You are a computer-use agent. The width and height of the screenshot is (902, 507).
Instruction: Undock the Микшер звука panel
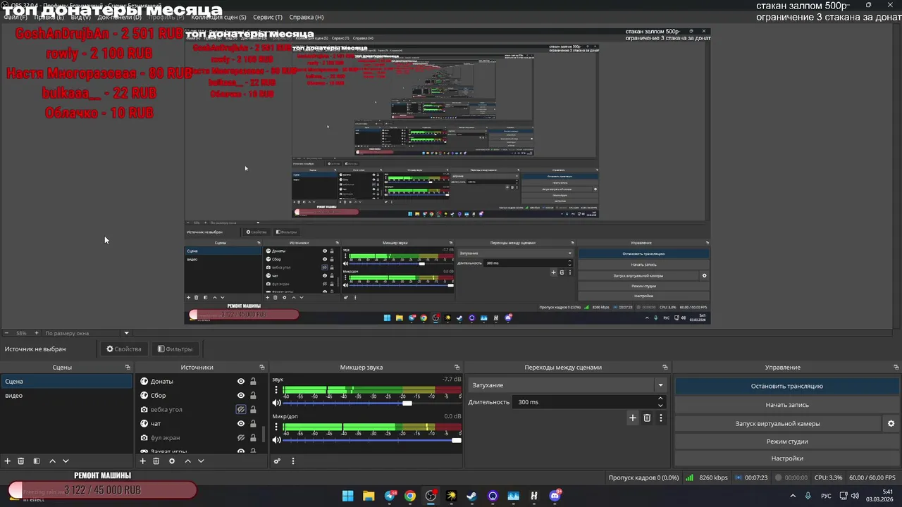[x=457, y=368]
